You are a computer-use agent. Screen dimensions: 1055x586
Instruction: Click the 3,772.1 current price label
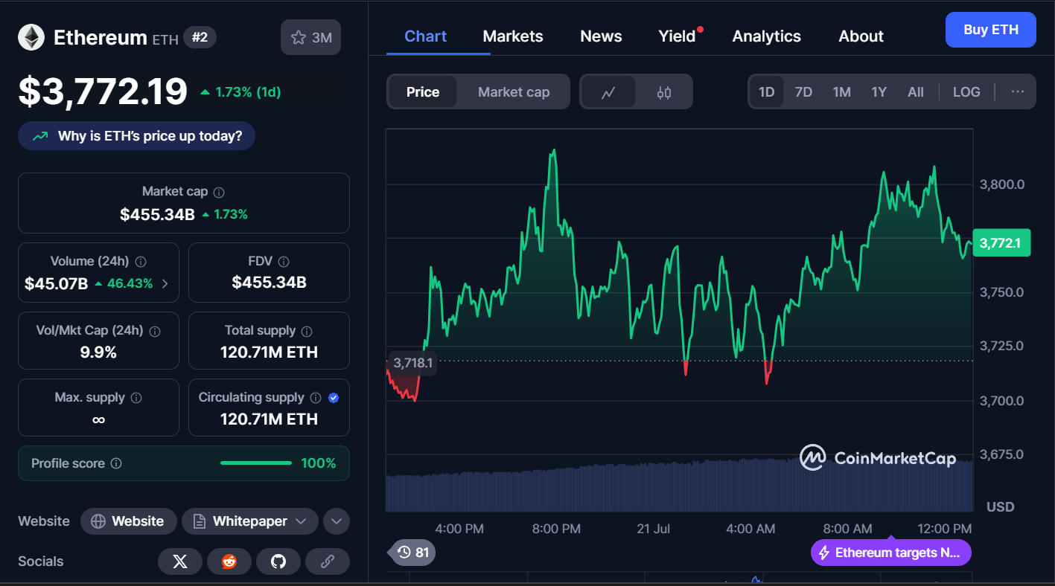pos(1001,243)
